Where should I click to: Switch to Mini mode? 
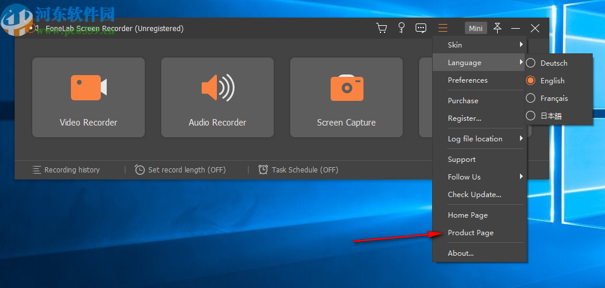point(476,28)
